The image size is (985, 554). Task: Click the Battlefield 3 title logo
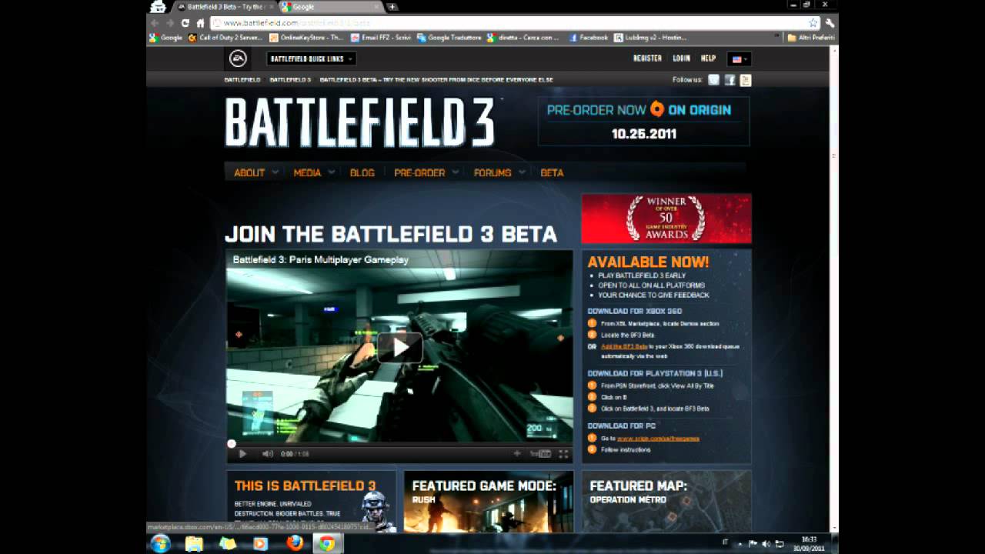360,122
